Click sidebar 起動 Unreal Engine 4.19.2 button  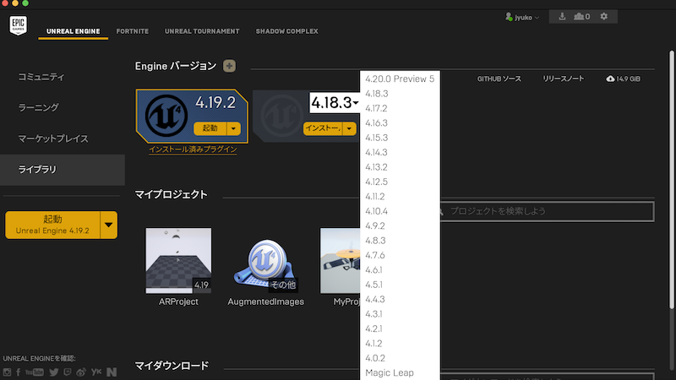pyautogui.click(x=52, y=225)
